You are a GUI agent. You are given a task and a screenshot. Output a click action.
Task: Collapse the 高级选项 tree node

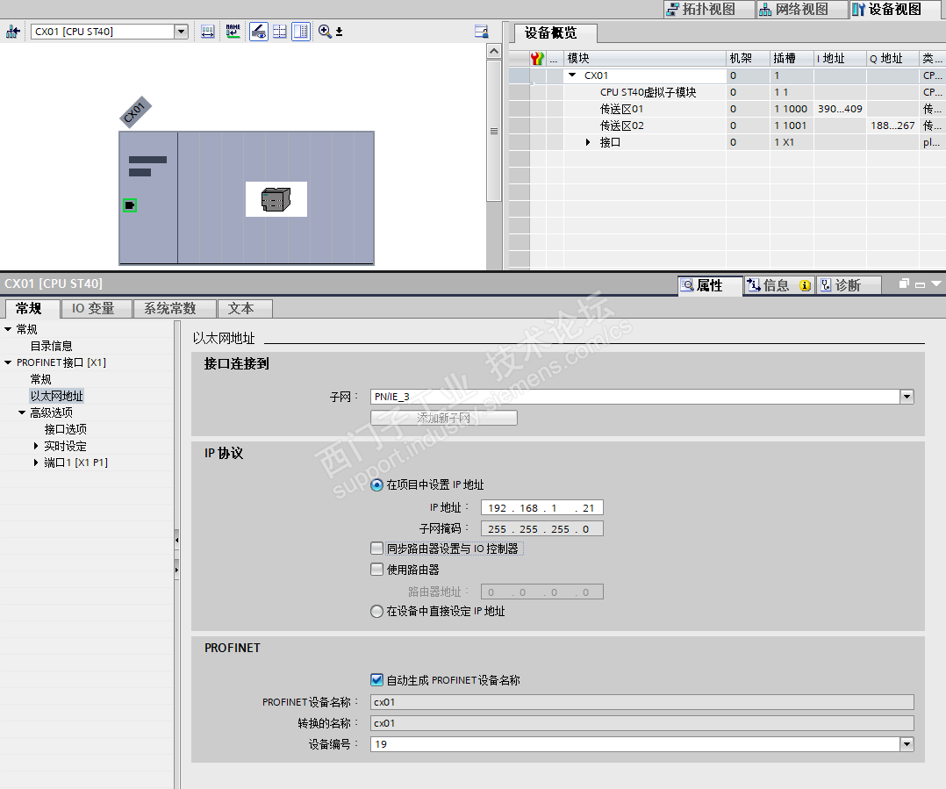click(x=22, y=412)
